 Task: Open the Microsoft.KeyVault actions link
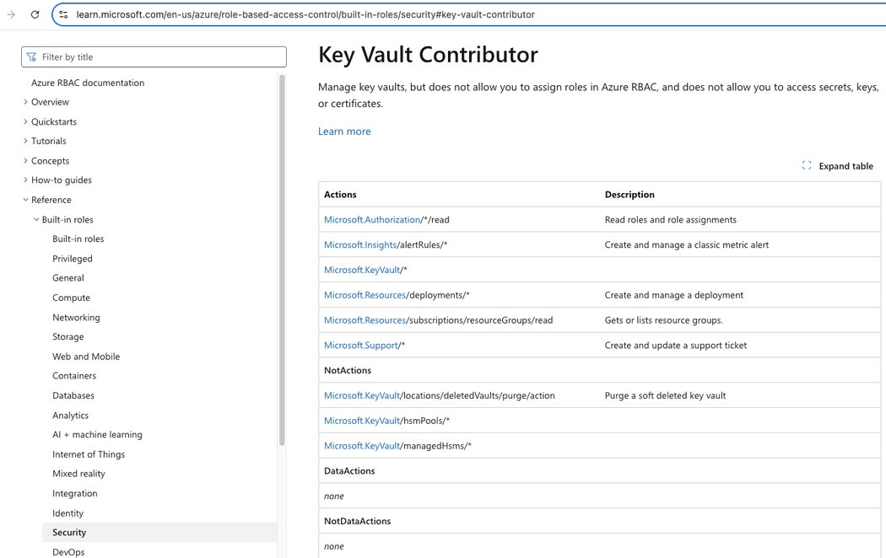[362, 270]
